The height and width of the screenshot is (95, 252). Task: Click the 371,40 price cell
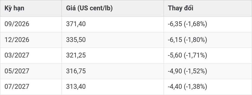tap(113, 24)
